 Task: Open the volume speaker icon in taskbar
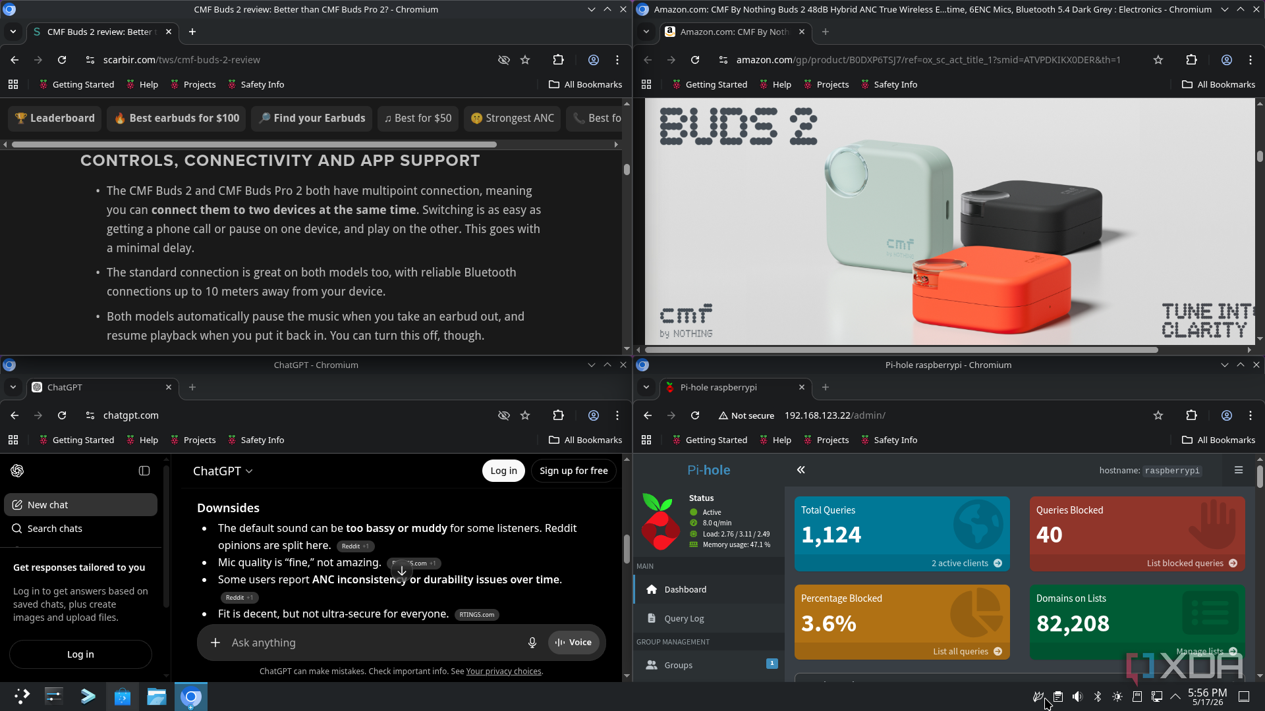(1078, 697)
